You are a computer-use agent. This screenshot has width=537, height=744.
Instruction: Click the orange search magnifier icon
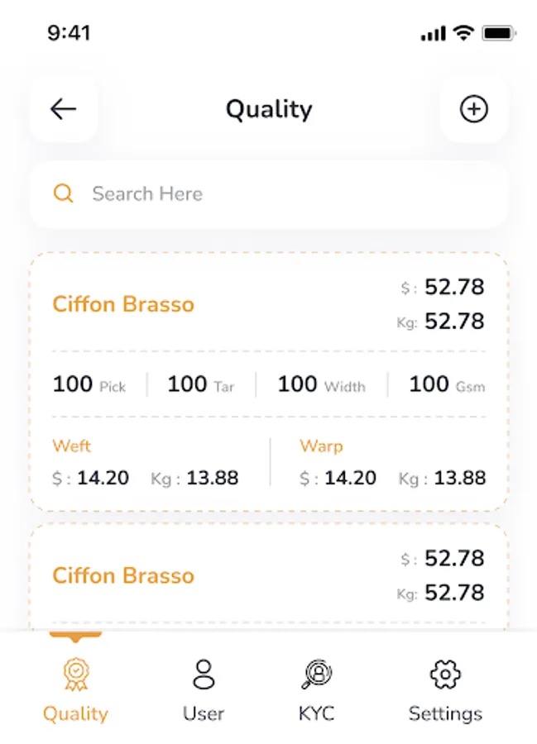tap(64, 193)
